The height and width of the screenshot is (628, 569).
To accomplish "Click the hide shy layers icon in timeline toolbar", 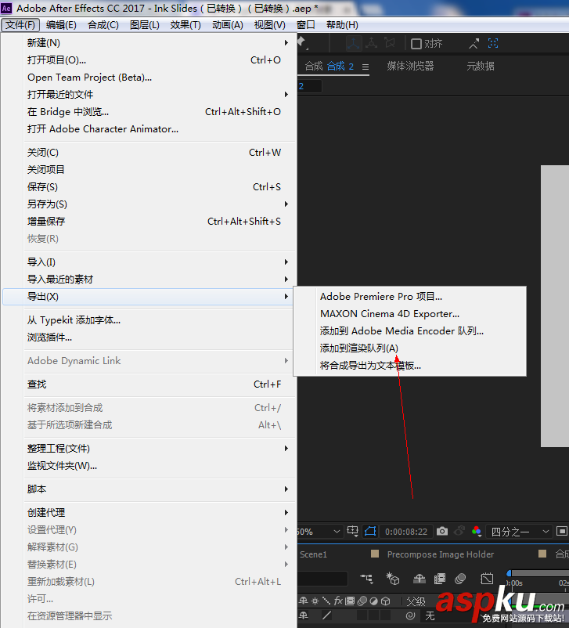I will pyautogui.click(x=420, y=579).
